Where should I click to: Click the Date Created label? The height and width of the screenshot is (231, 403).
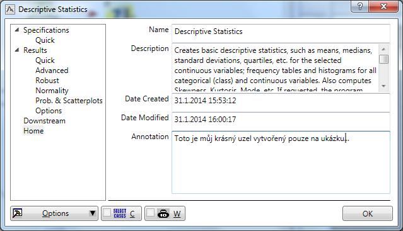point(147,99)
